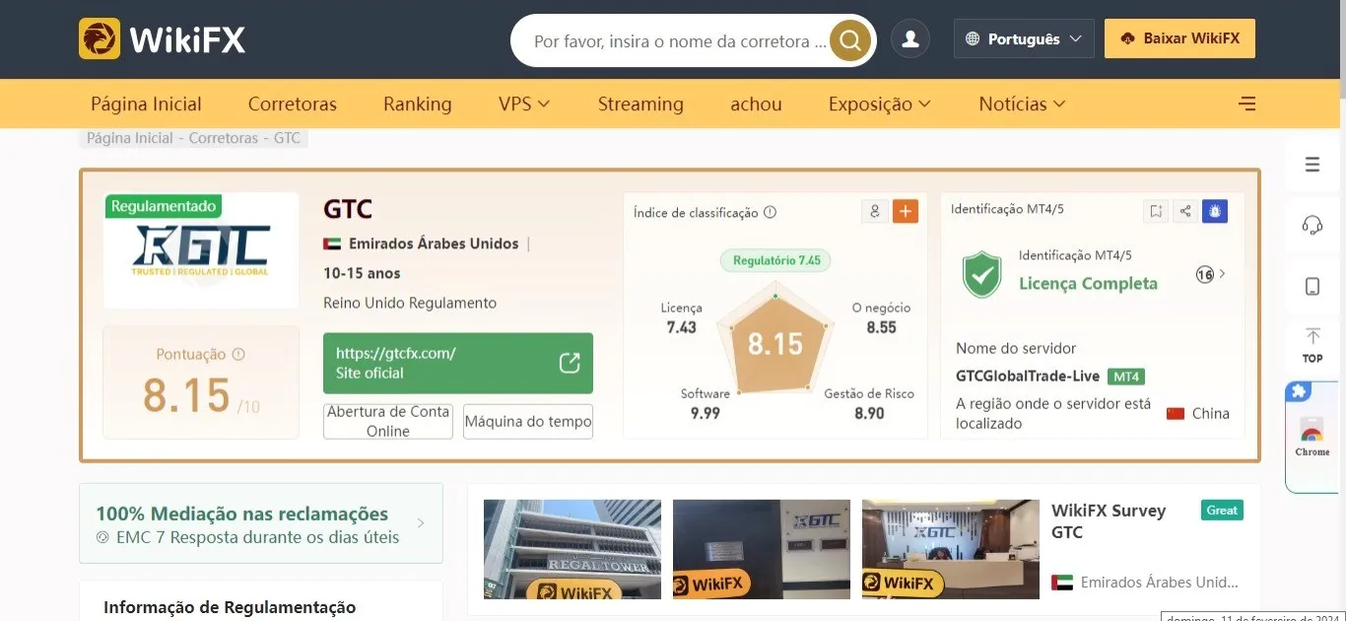The height and width of the screenshot is (621, 1346).
Task: Expand the Exposição menu
Action: (879, 103)
